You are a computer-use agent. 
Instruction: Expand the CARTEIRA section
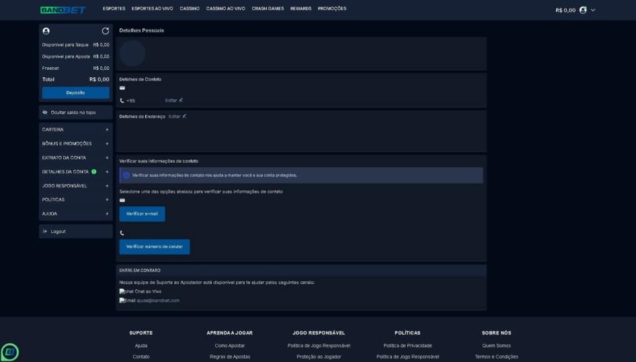[x=76, y=130]
